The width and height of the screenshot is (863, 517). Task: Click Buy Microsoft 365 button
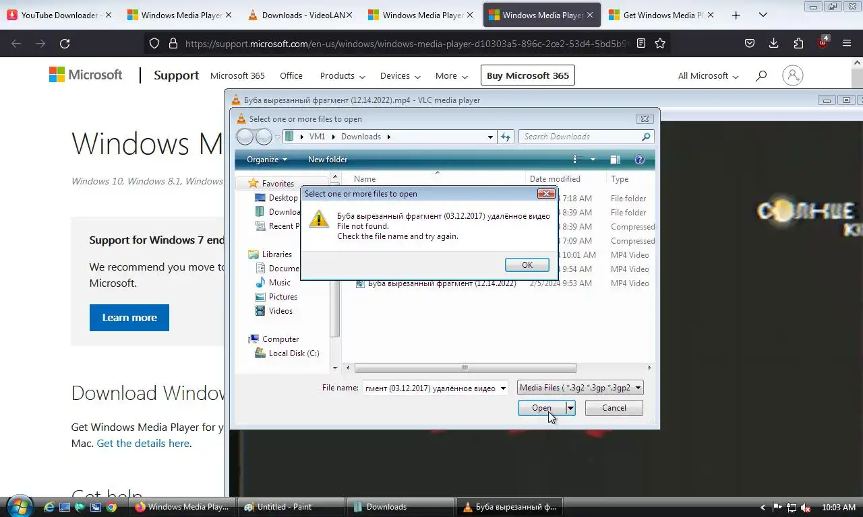point(528,75)
